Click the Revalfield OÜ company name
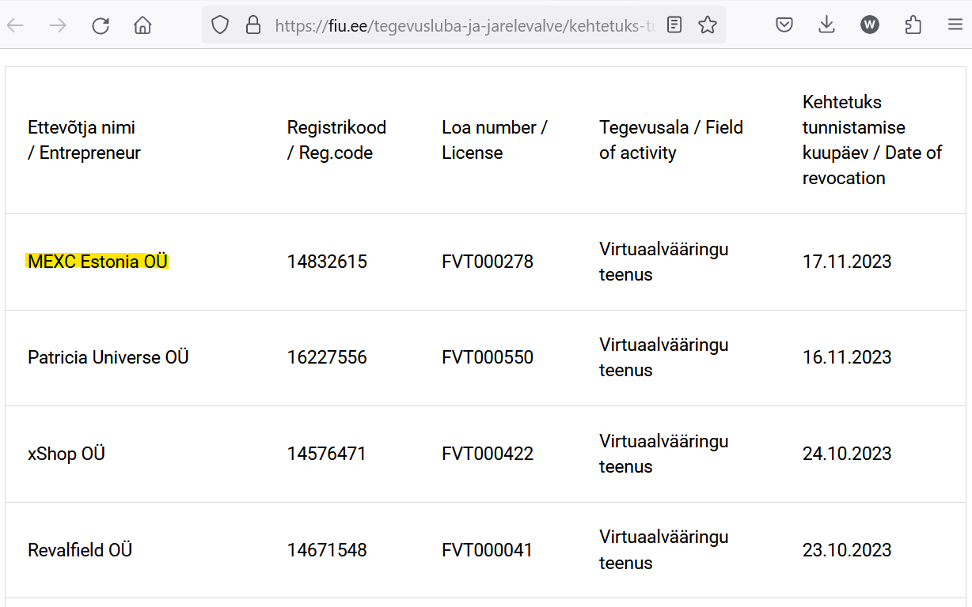This screenshot has height=607, width=972. click(x=79, y=550)
